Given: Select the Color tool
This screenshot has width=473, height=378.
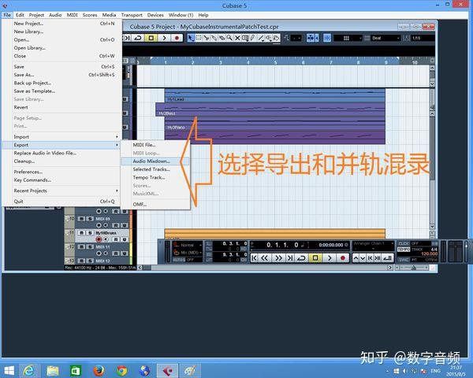Looking at the screenshot, I should click(277, 38).
